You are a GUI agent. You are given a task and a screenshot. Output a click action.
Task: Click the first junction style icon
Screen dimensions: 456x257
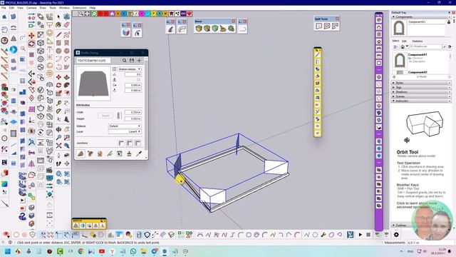click(121, 143)
